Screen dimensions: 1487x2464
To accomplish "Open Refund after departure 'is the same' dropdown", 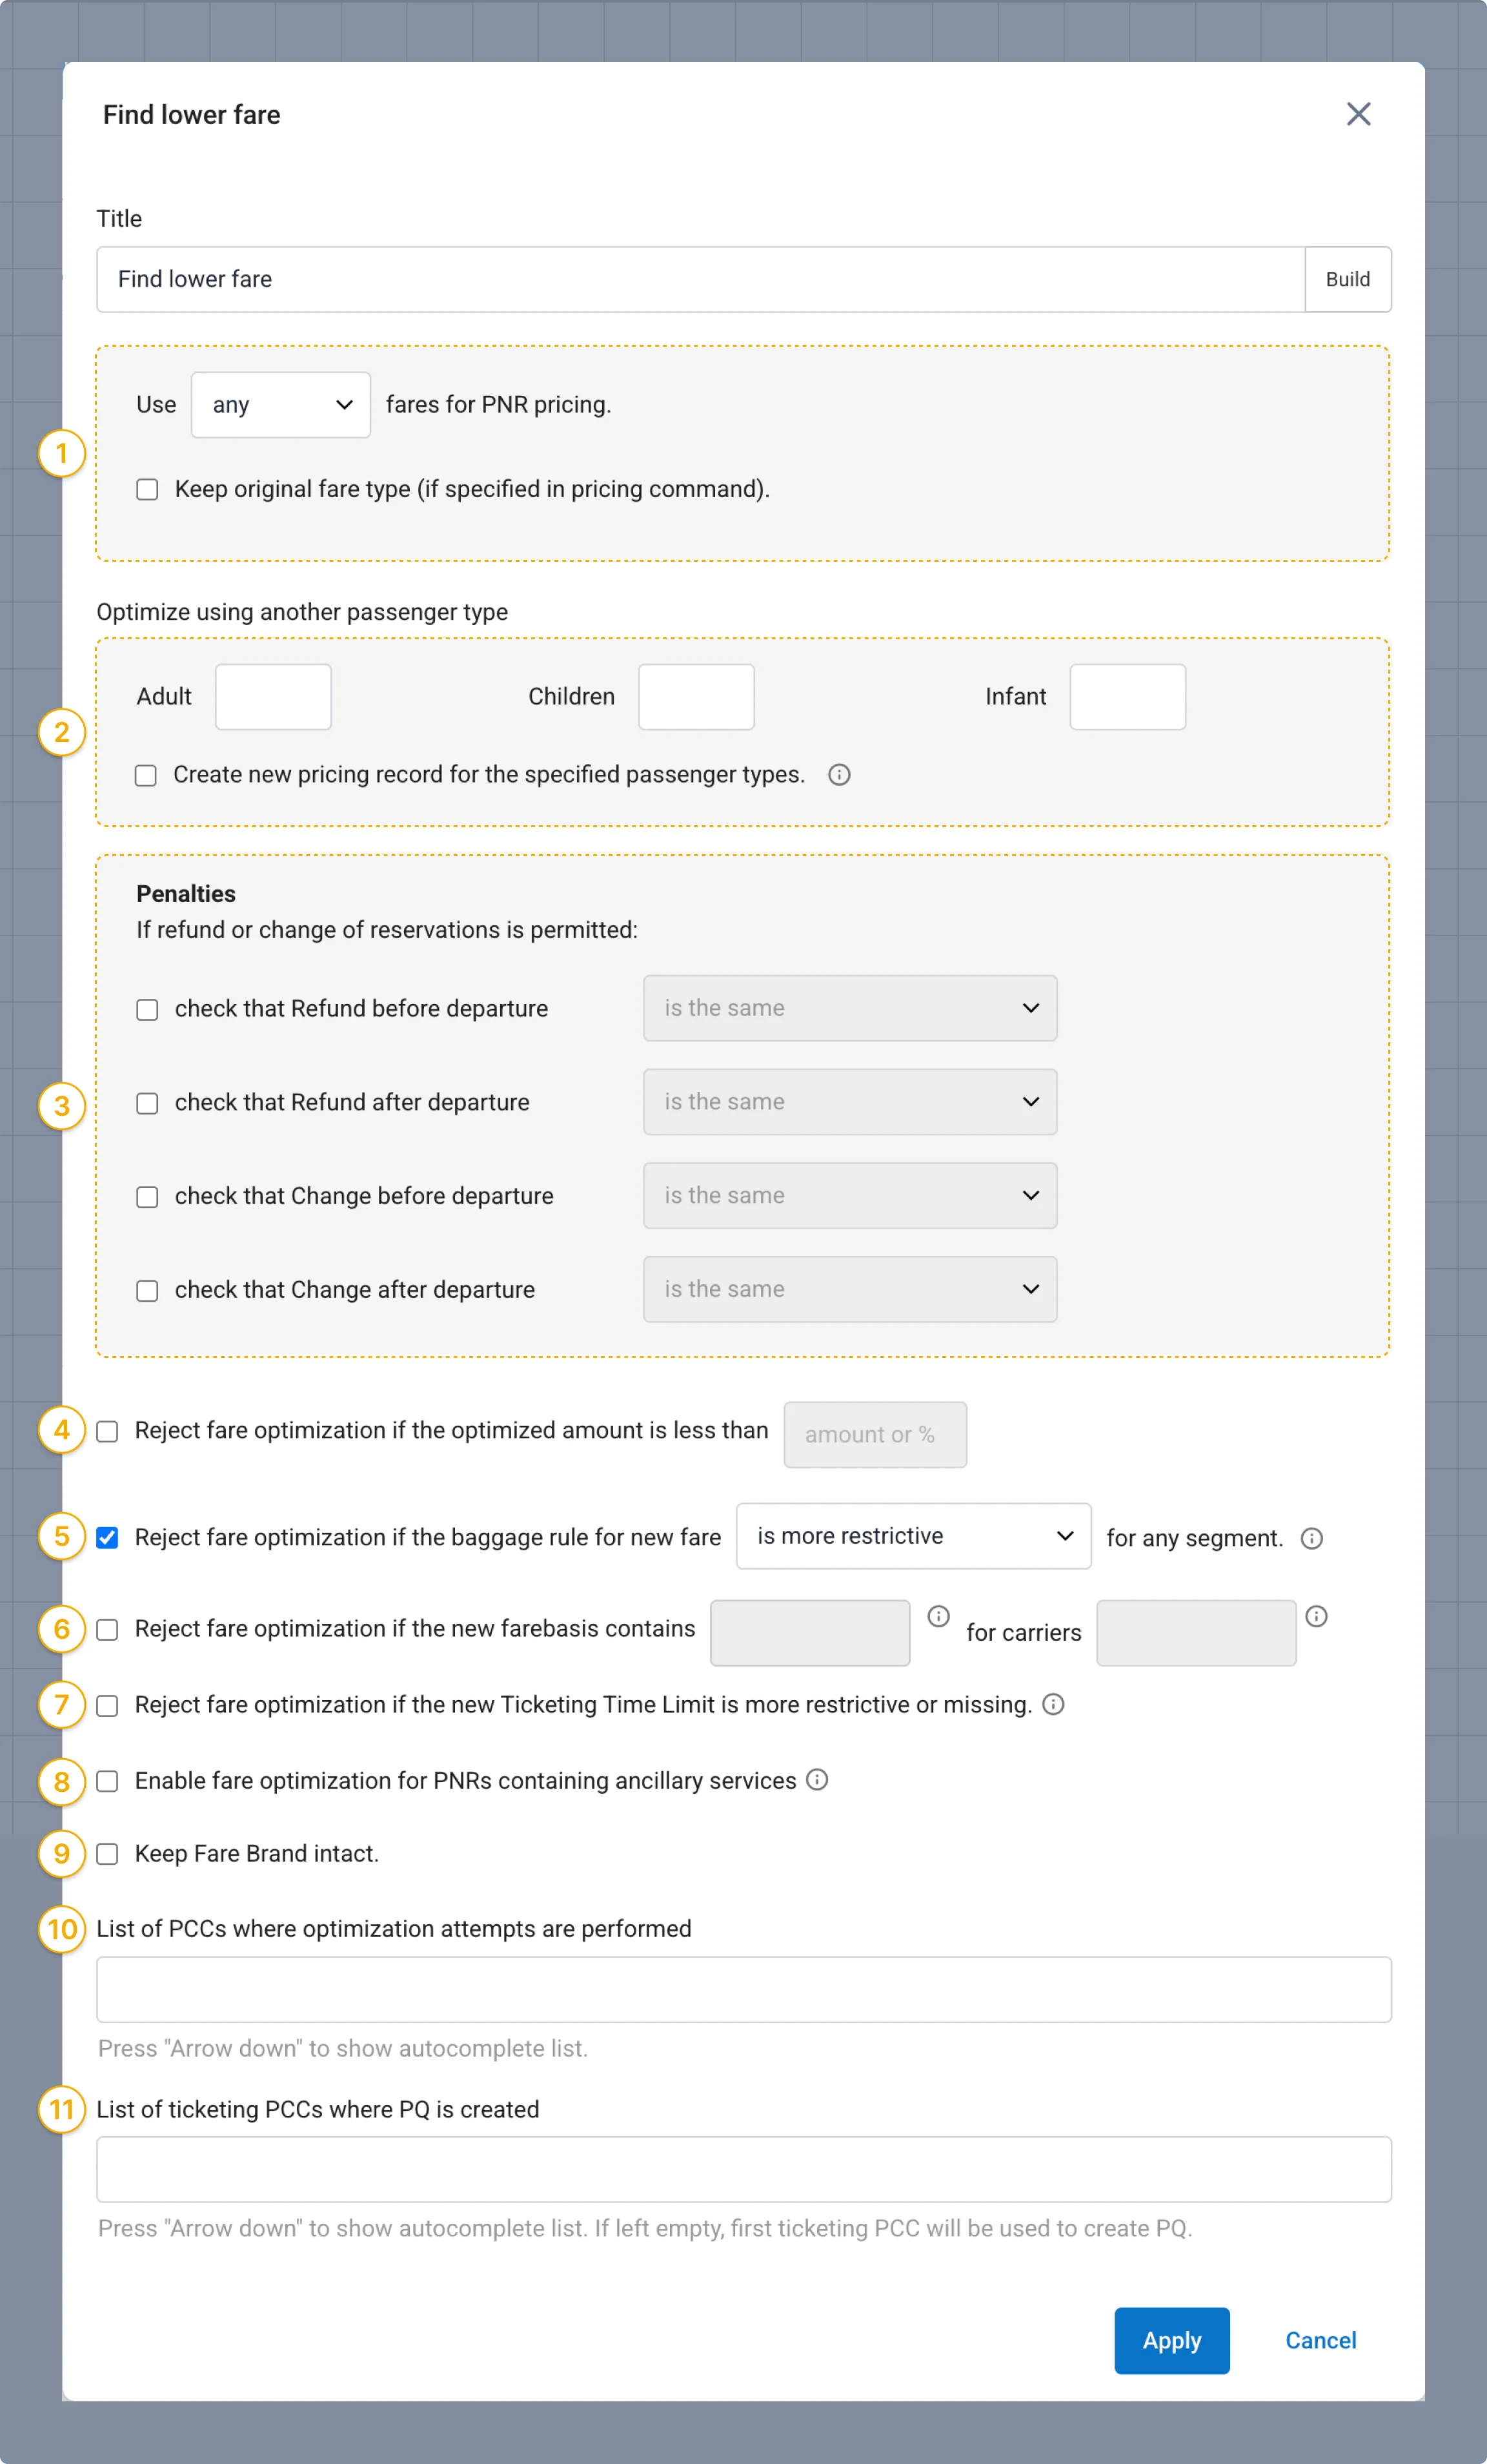I will point(849,1102).
